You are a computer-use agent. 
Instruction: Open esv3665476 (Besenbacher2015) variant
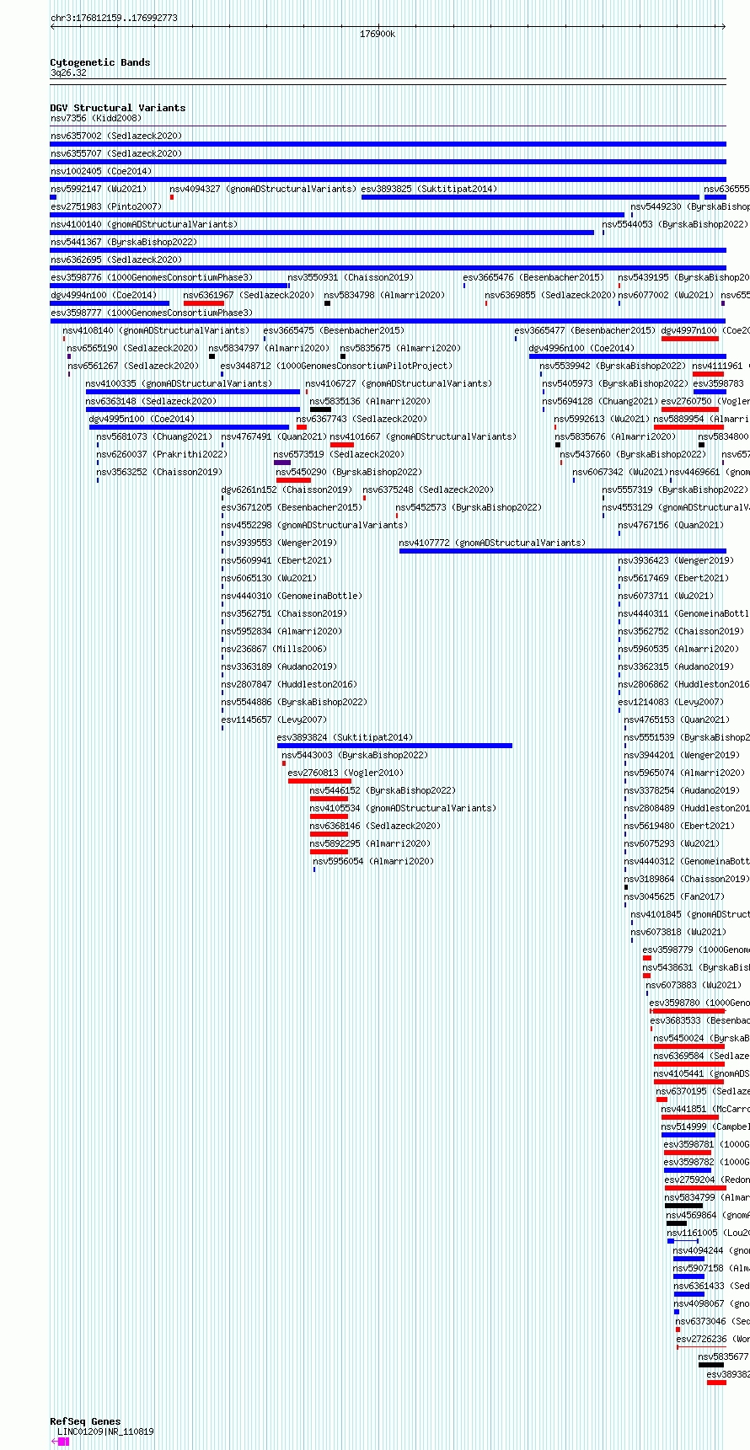point(533,278)
